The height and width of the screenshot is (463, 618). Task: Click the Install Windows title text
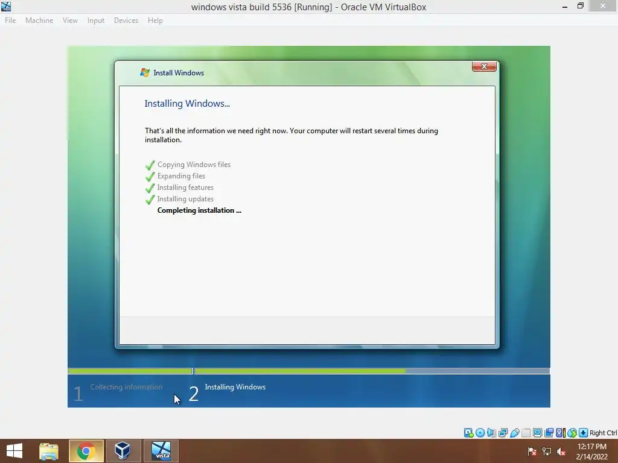(x=179, y=73)
